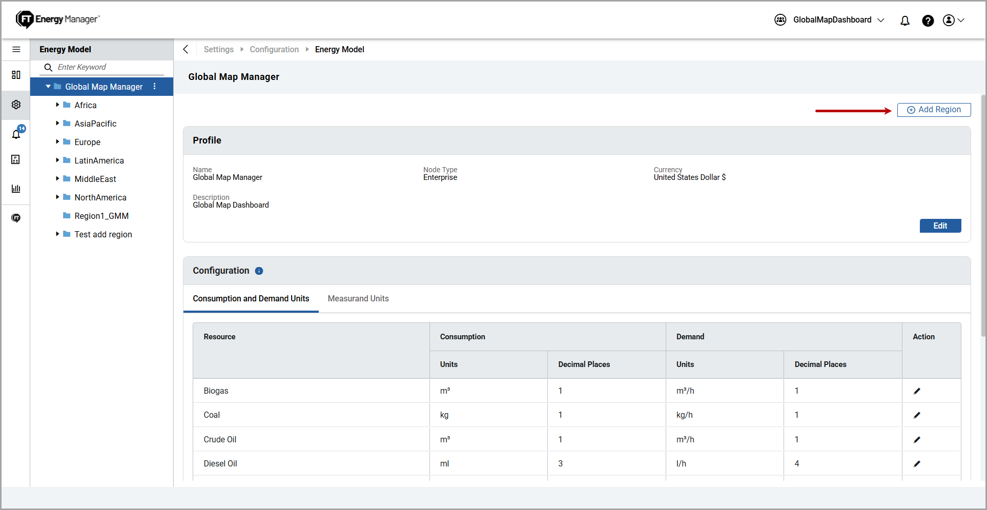Expand the Europe tree node
The height and width of the screenshot is (510, 987).
coord(57,141)
